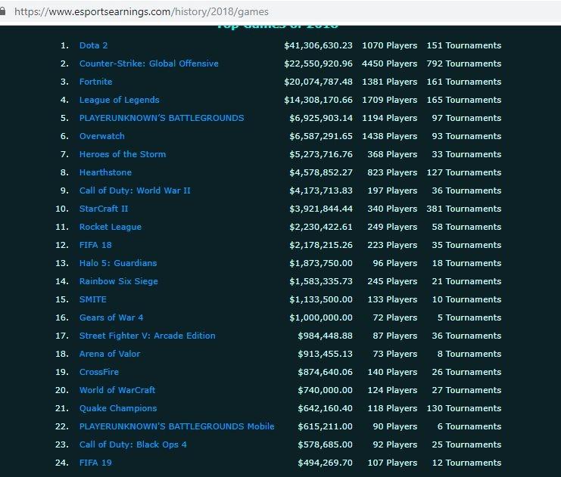Click League of Legends prize $14,308,170.66

[319, 100]
